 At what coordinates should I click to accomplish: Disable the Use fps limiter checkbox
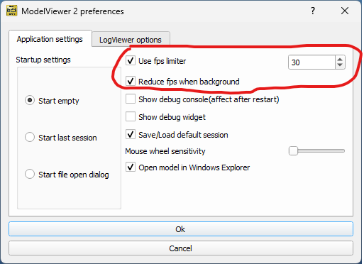tap(131, 60)
